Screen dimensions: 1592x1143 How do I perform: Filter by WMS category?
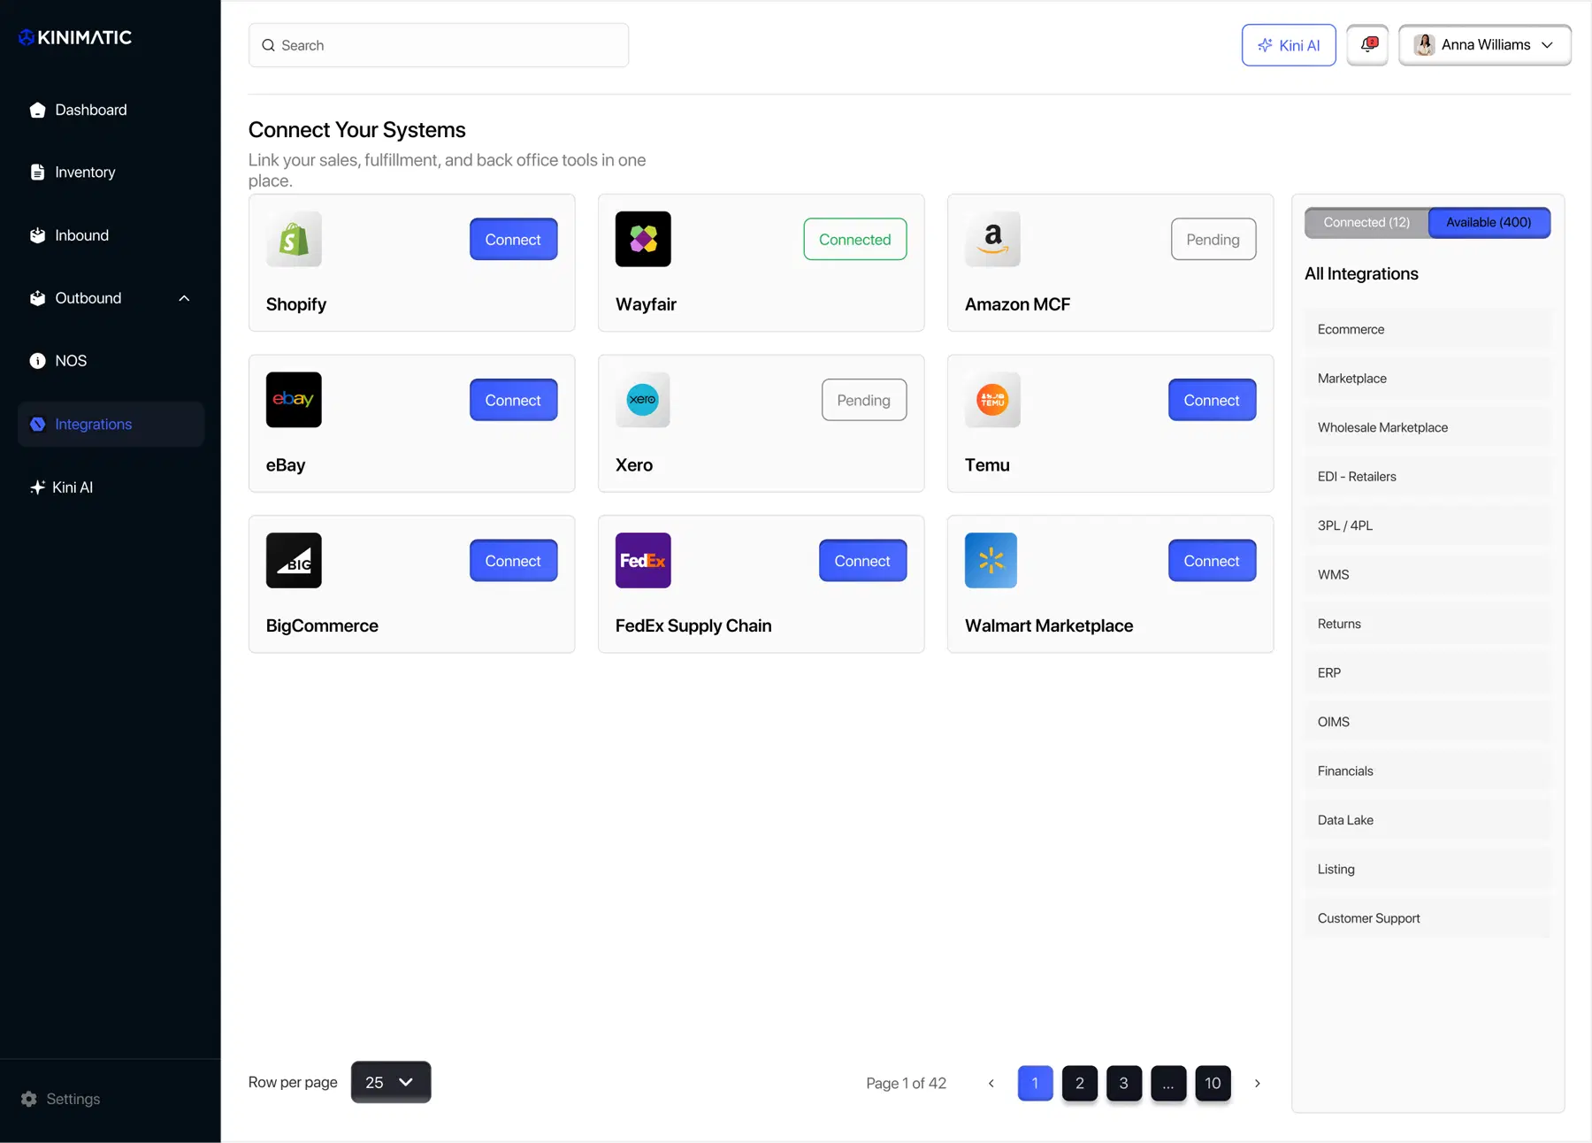[x=1427, y=574]
